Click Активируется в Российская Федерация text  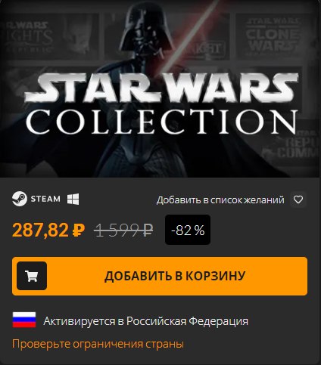point(145,321)
